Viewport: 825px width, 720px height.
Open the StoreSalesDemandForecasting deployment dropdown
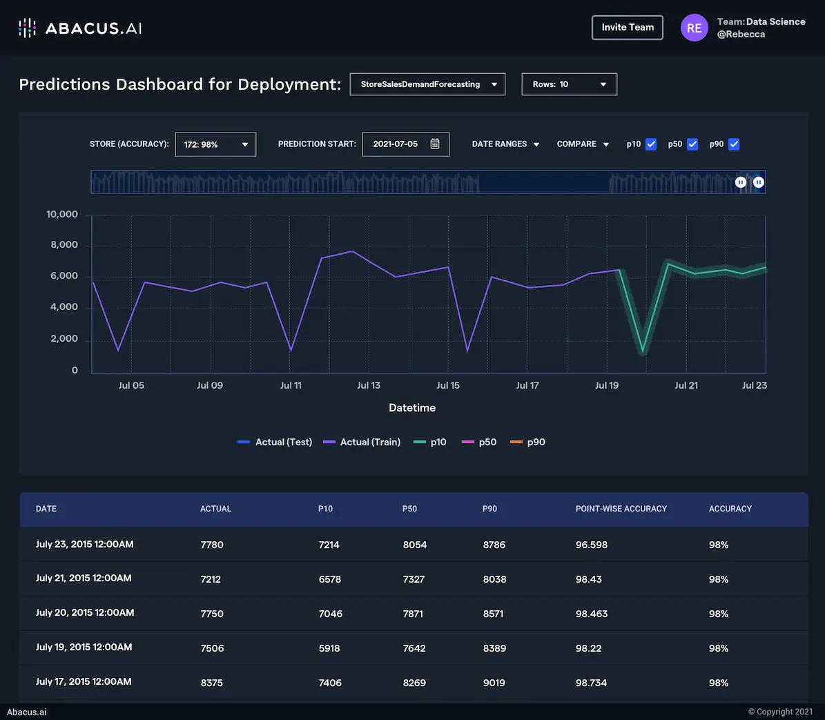coord(427,84)
